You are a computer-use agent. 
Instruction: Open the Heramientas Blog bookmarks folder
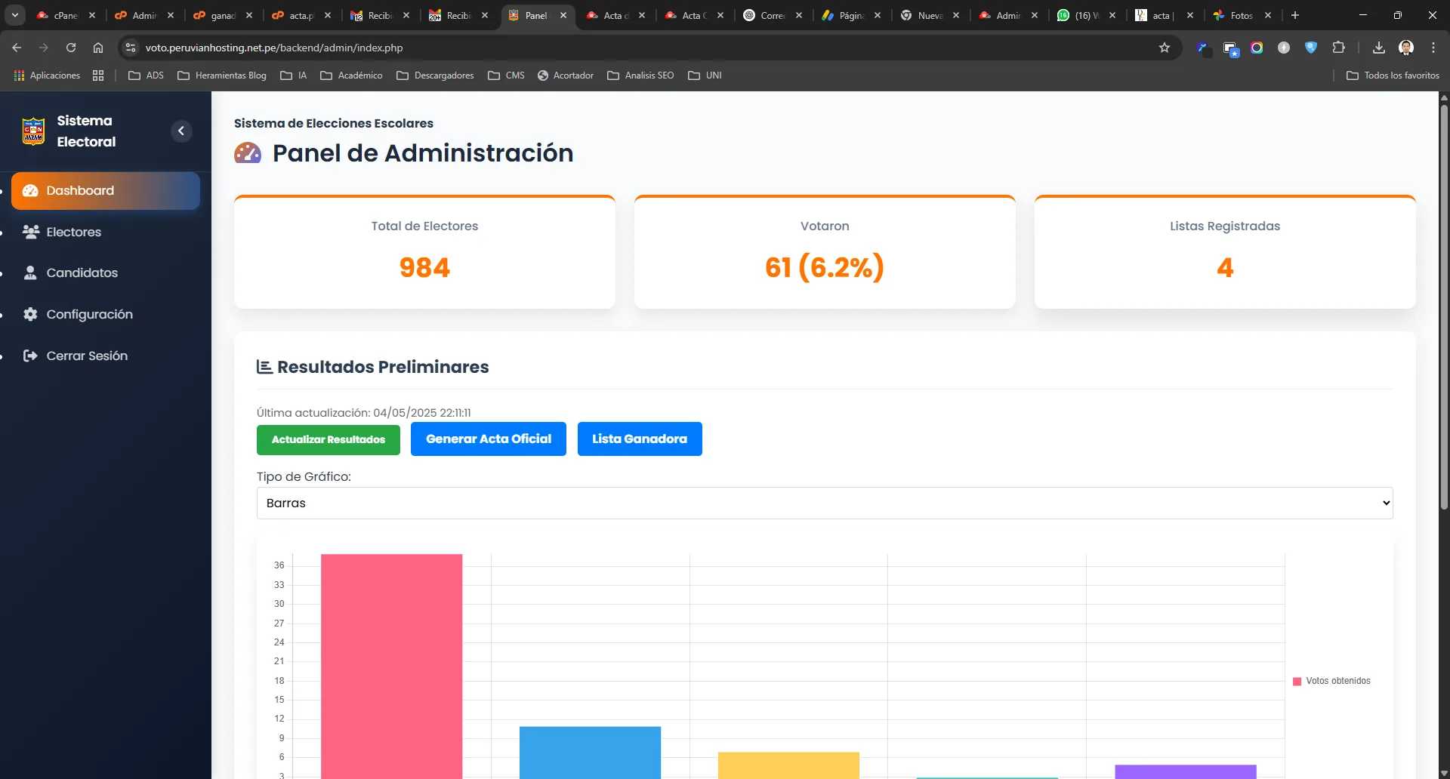point(222,75)
